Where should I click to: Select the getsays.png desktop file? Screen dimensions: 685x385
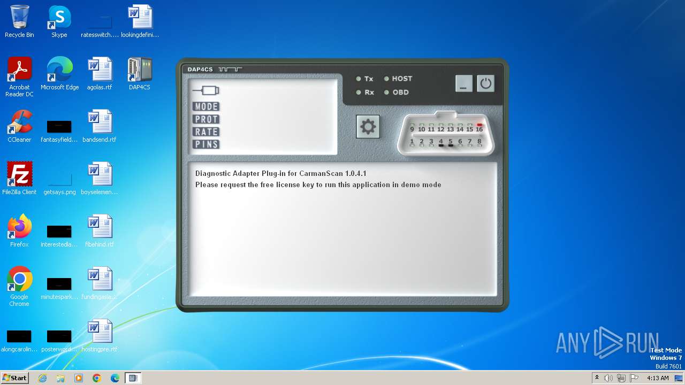[59, 182]
